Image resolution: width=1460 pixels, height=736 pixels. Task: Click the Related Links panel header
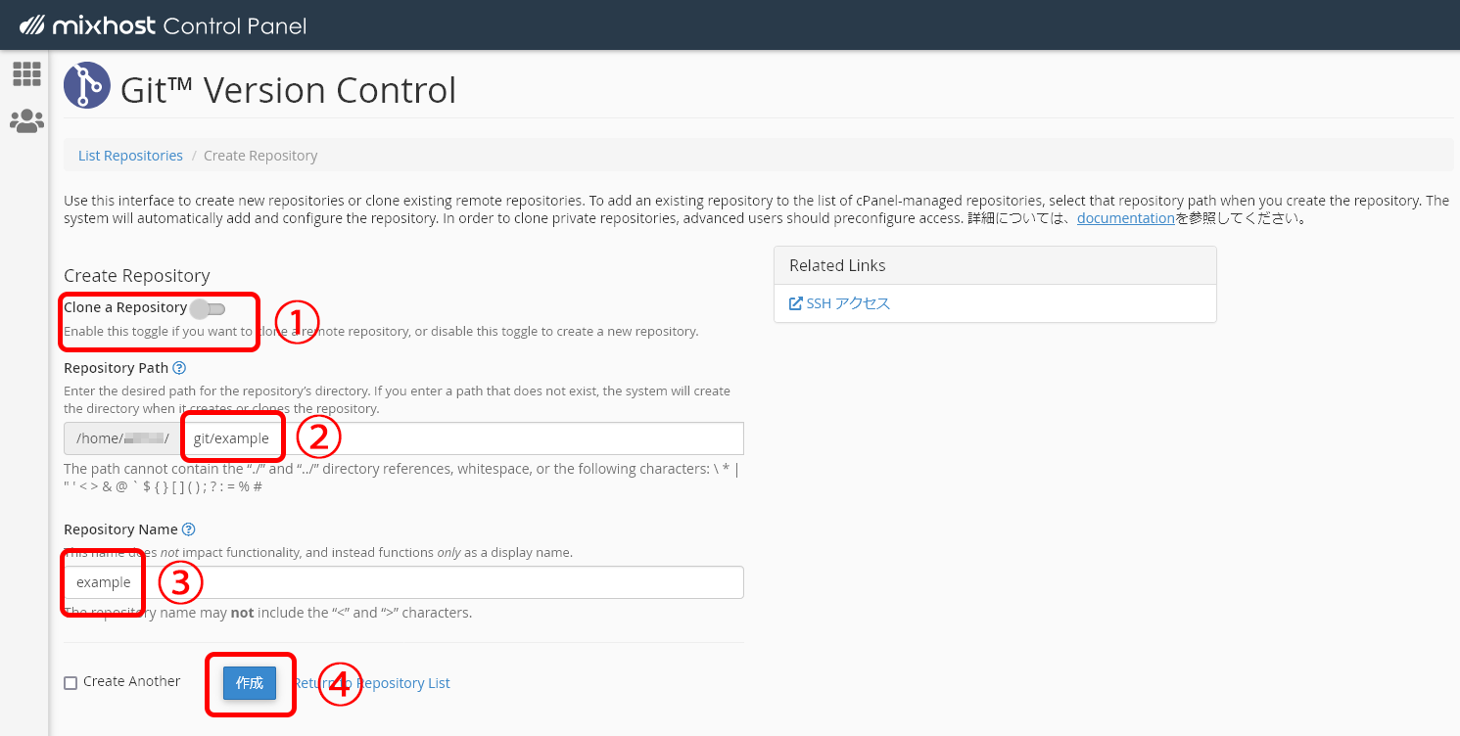click(995, 265)
